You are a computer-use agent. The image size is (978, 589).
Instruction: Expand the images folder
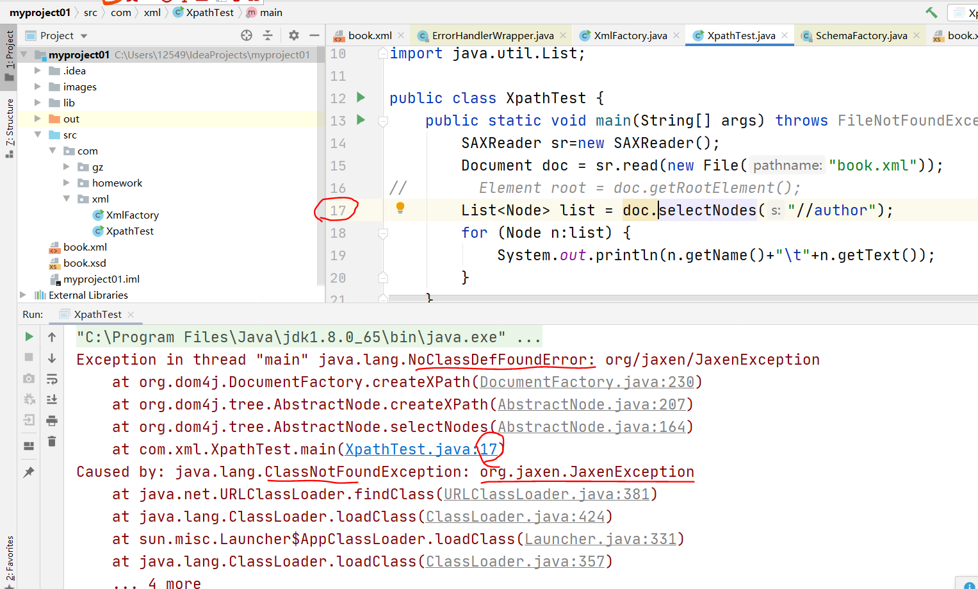pyautogui.click(x=38, y=87)
